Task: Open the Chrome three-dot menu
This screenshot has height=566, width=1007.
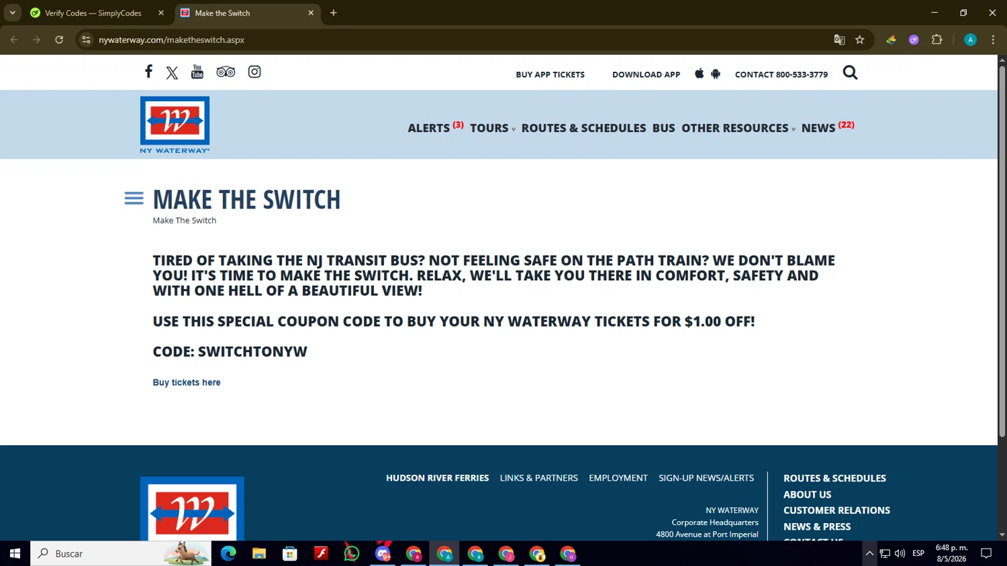Action: tap(993, 40)
